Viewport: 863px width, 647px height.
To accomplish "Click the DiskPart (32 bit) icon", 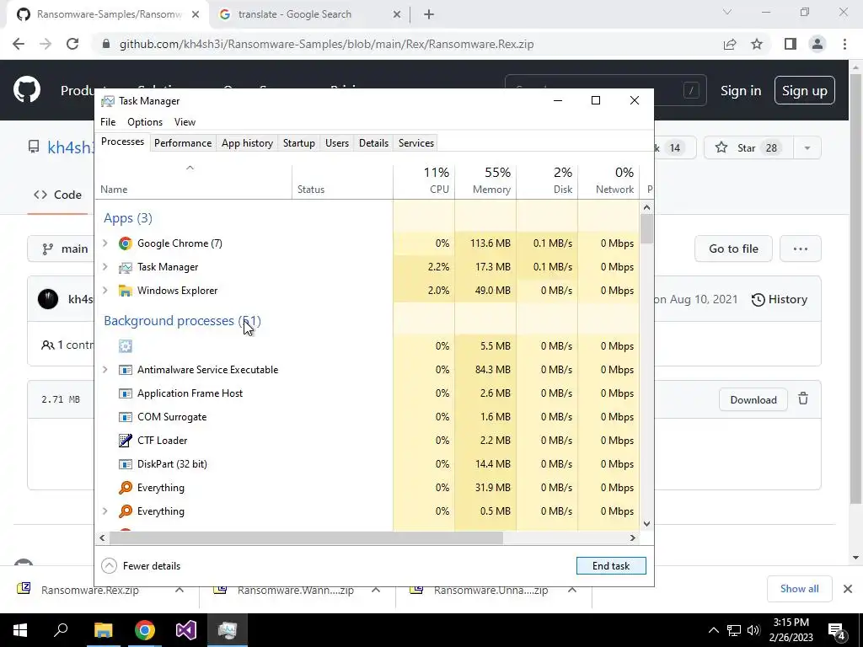I will click(x=126, y=464).
